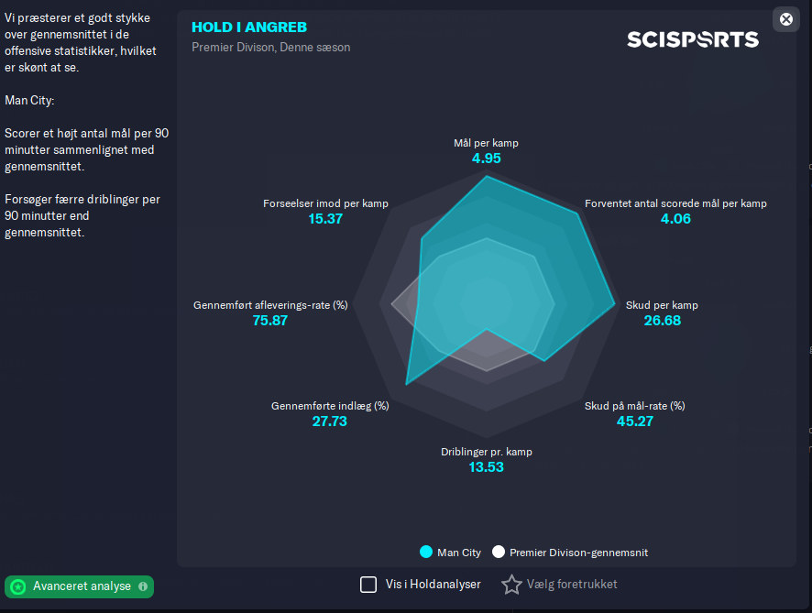Click the Mål per kamp value 4.95
812x613 pixels.
pos(487,159)
